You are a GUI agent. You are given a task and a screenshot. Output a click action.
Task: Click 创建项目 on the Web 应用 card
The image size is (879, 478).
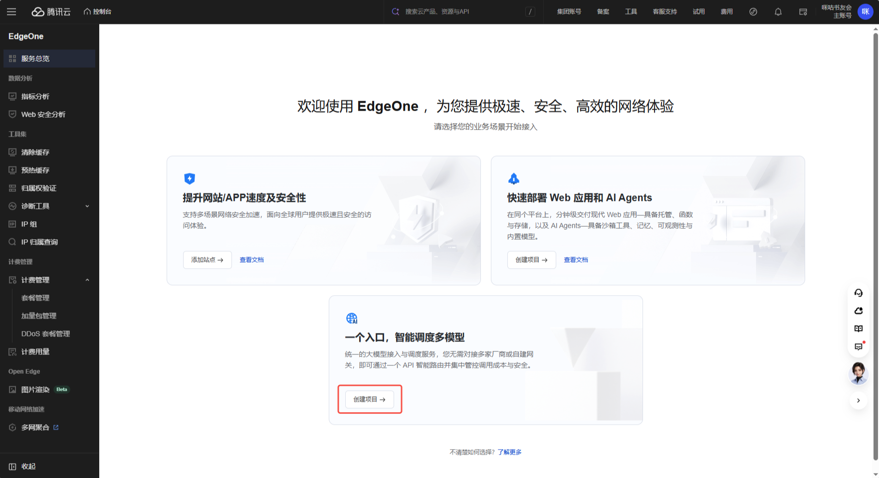click(531, 260)
